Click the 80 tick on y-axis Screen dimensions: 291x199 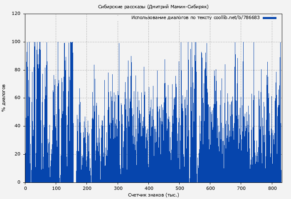(x=17, y=70)
